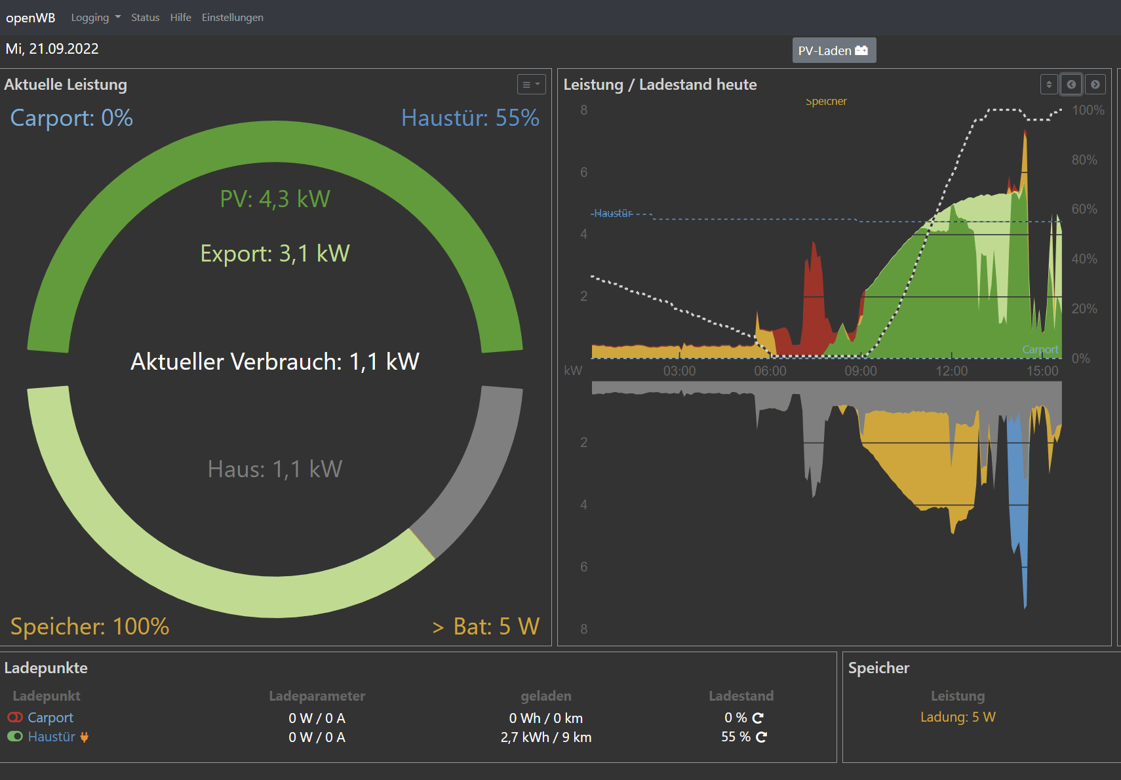The width and height of the screenshot is (1121, 780).
Task: Click the next arrow icon in the chart header
Action: tap(1095, 85)
